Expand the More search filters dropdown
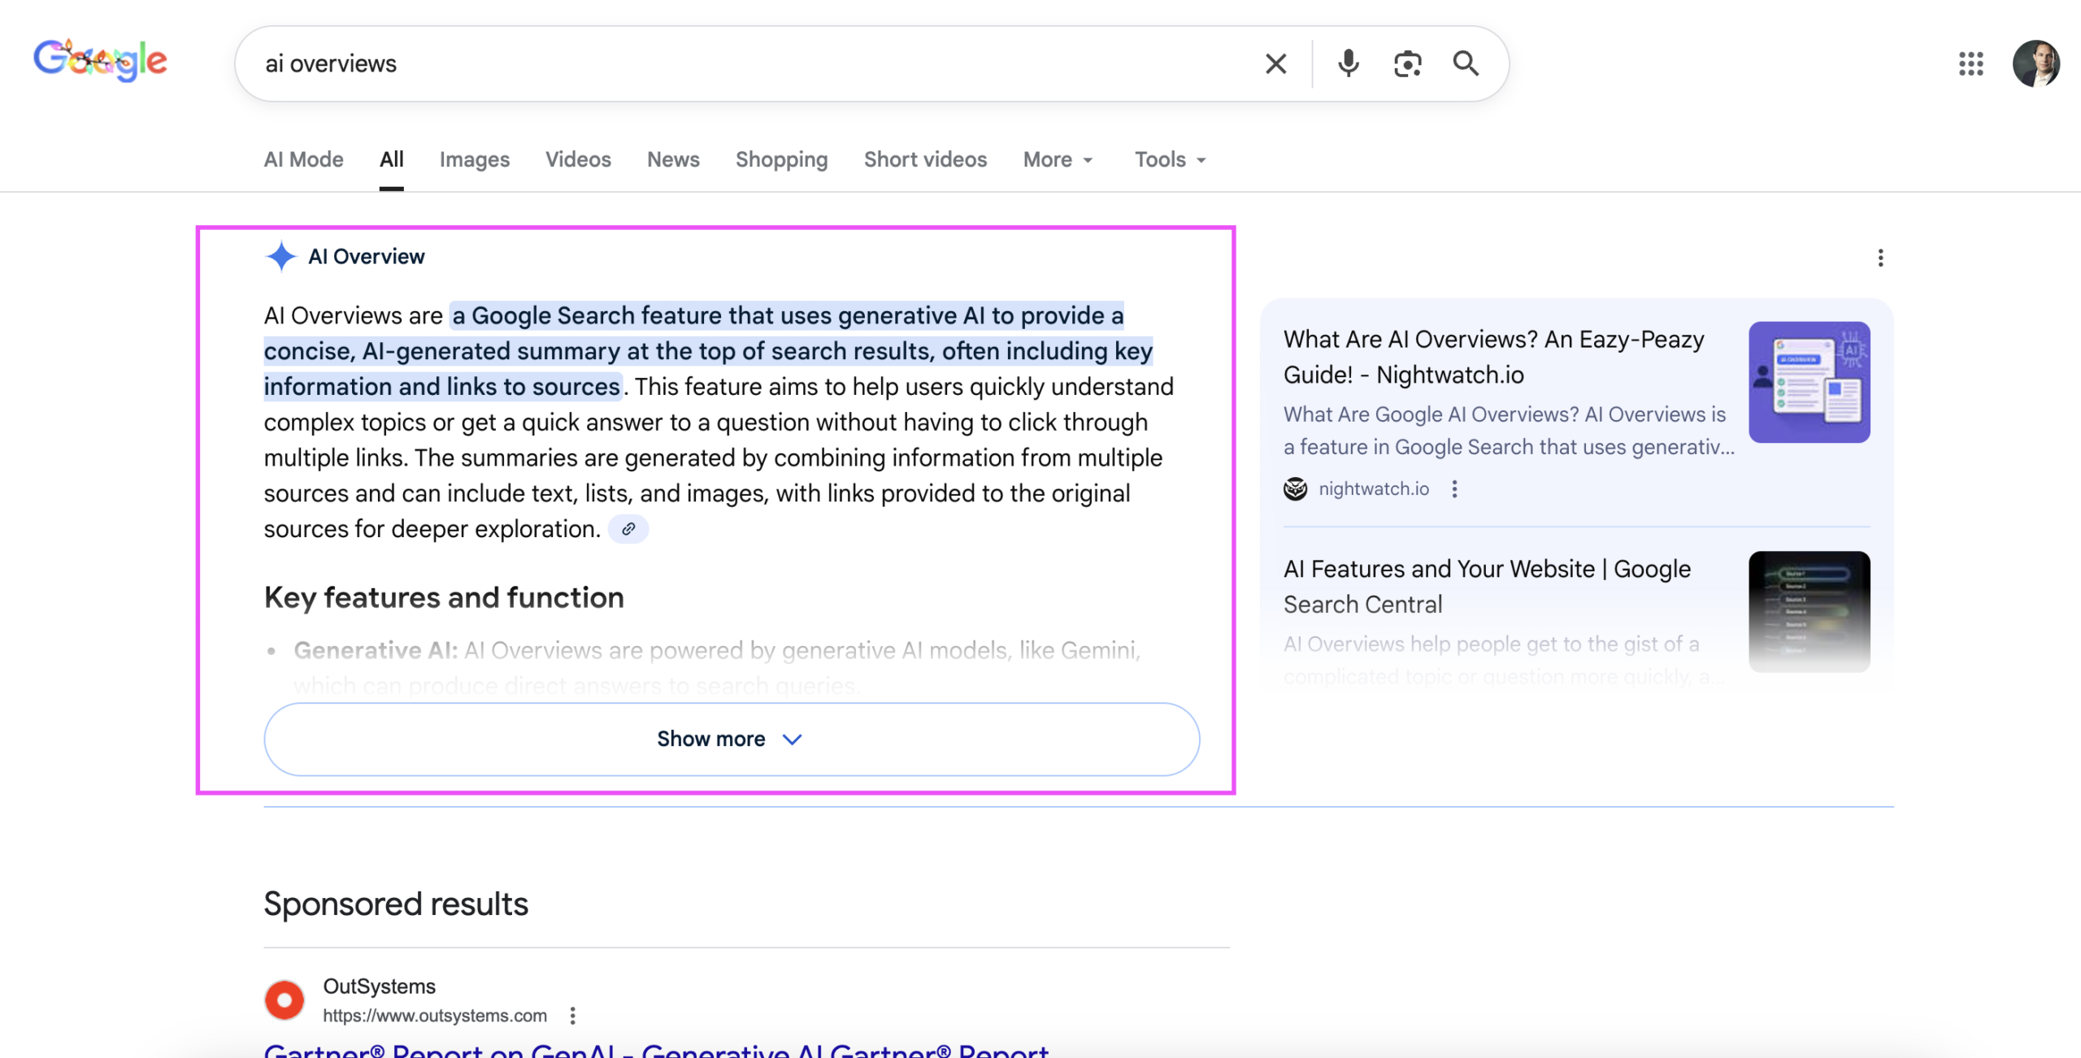Viewport: 2081px width, 1058px height. [1058, 159]
